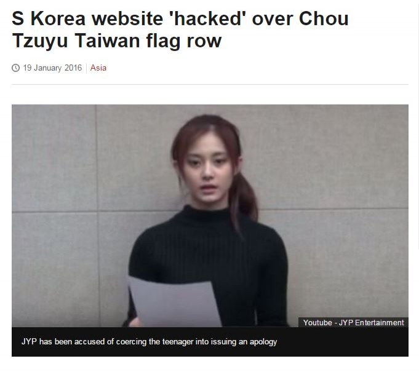Click the word 'Taiwan' in the headline

click(x=107, y=41)
